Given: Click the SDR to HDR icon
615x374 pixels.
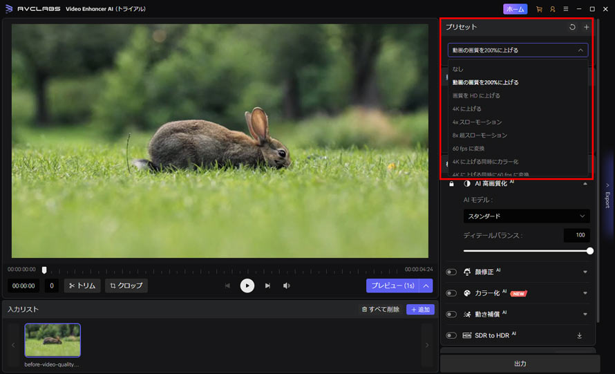Looking at the screenshot, I should point(466,335).
